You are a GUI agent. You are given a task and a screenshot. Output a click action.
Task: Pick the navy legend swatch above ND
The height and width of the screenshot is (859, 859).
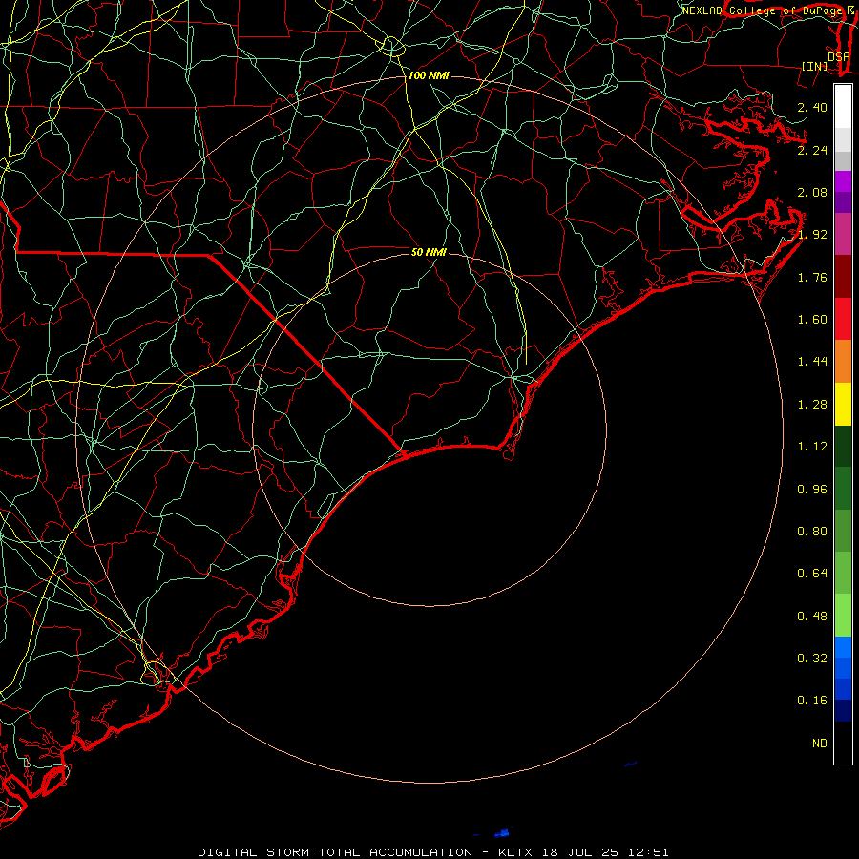tap(843, 711)
